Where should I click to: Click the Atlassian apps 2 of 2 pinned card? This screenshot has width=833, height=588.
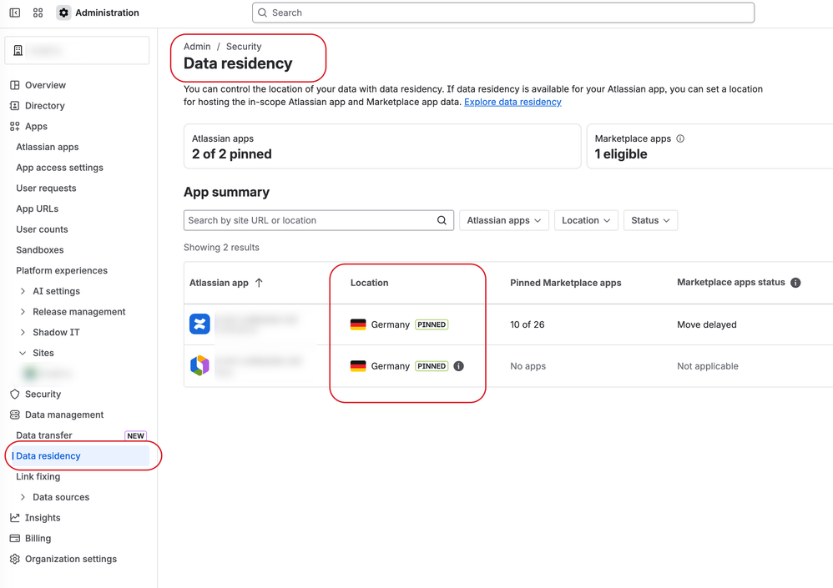tap(382, 147)
